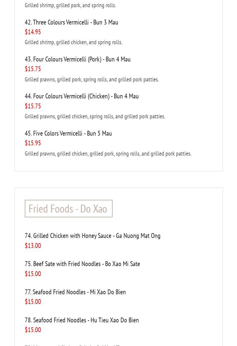This screenshot has width=237, height=346.
Task: Open 43. Four Colours Vermicelli (Pork) item
Action: point(78,59)
